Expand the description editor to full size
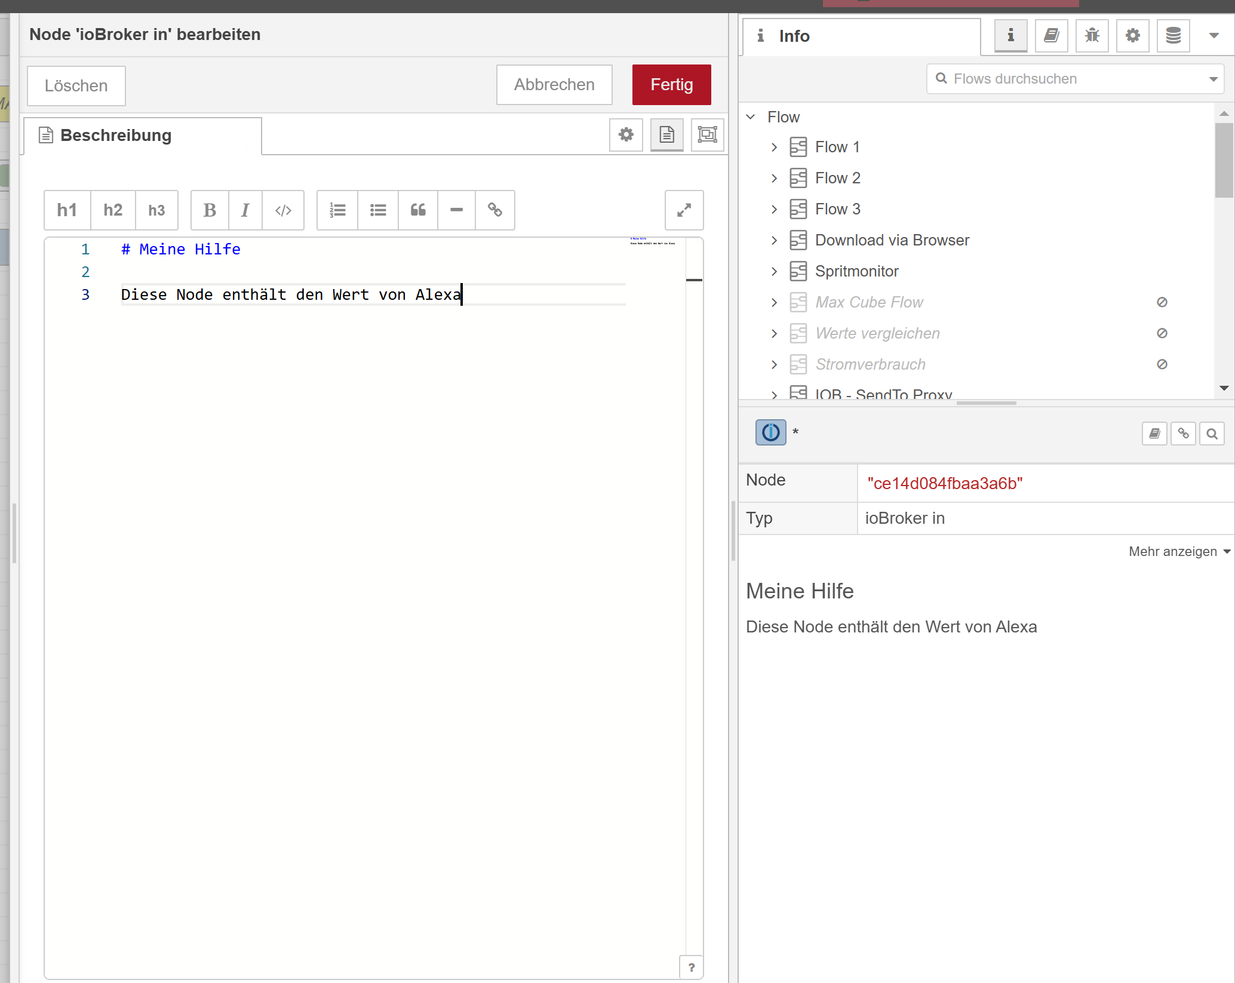The image size is (1235, 983). [684, 210]
